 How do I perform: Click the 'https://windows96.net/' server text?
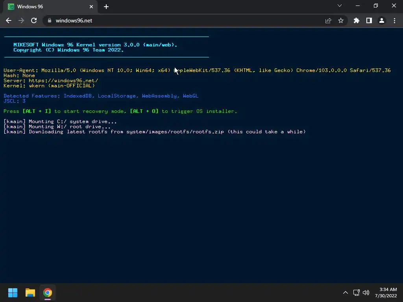pos(63,81)
